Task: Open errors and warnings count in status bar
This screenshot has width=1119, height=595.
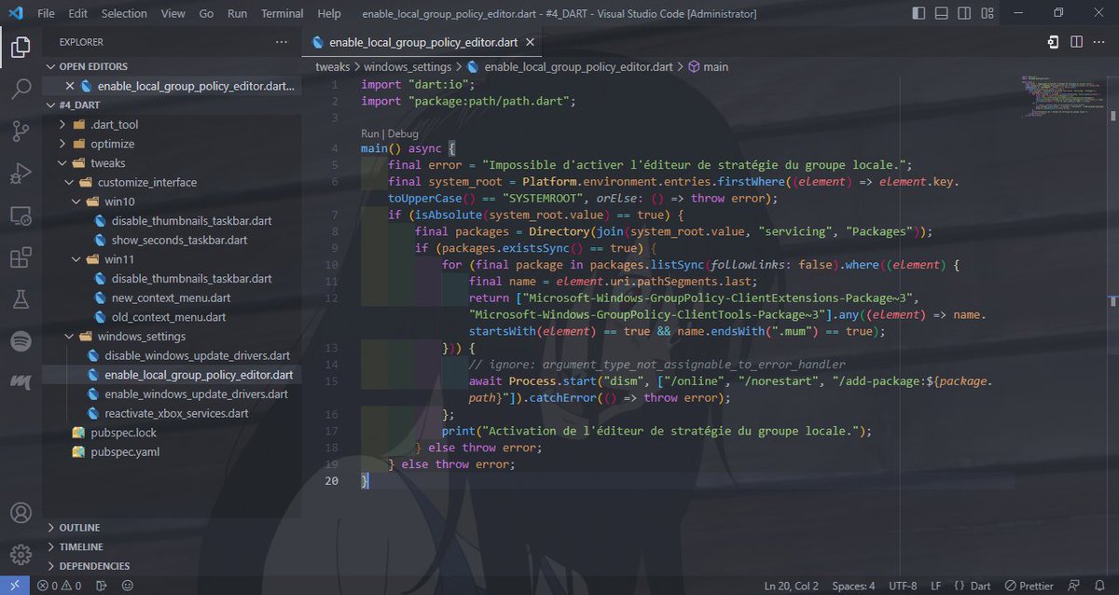Action: tap(60, 586)
